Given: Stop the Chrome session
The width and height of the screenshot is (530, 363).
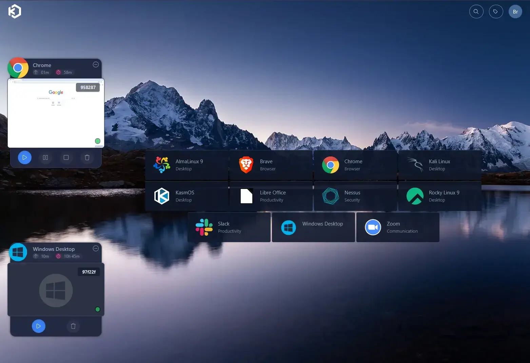Looking at the screenshot, I should pos(66,157).
